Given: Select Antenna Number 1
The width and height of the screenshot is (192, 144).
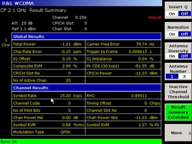Looking at the screenshot, I should point(172,77).
